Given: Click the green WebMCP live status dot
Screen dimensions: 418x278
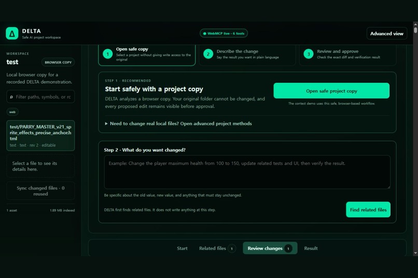Looking at the screenshot, I should click(205, 34).
